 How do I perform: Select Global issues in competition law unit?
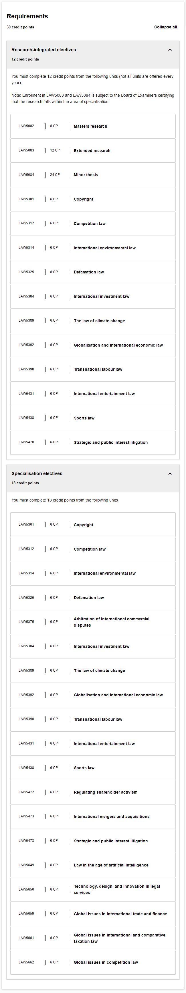pos(93,962)
